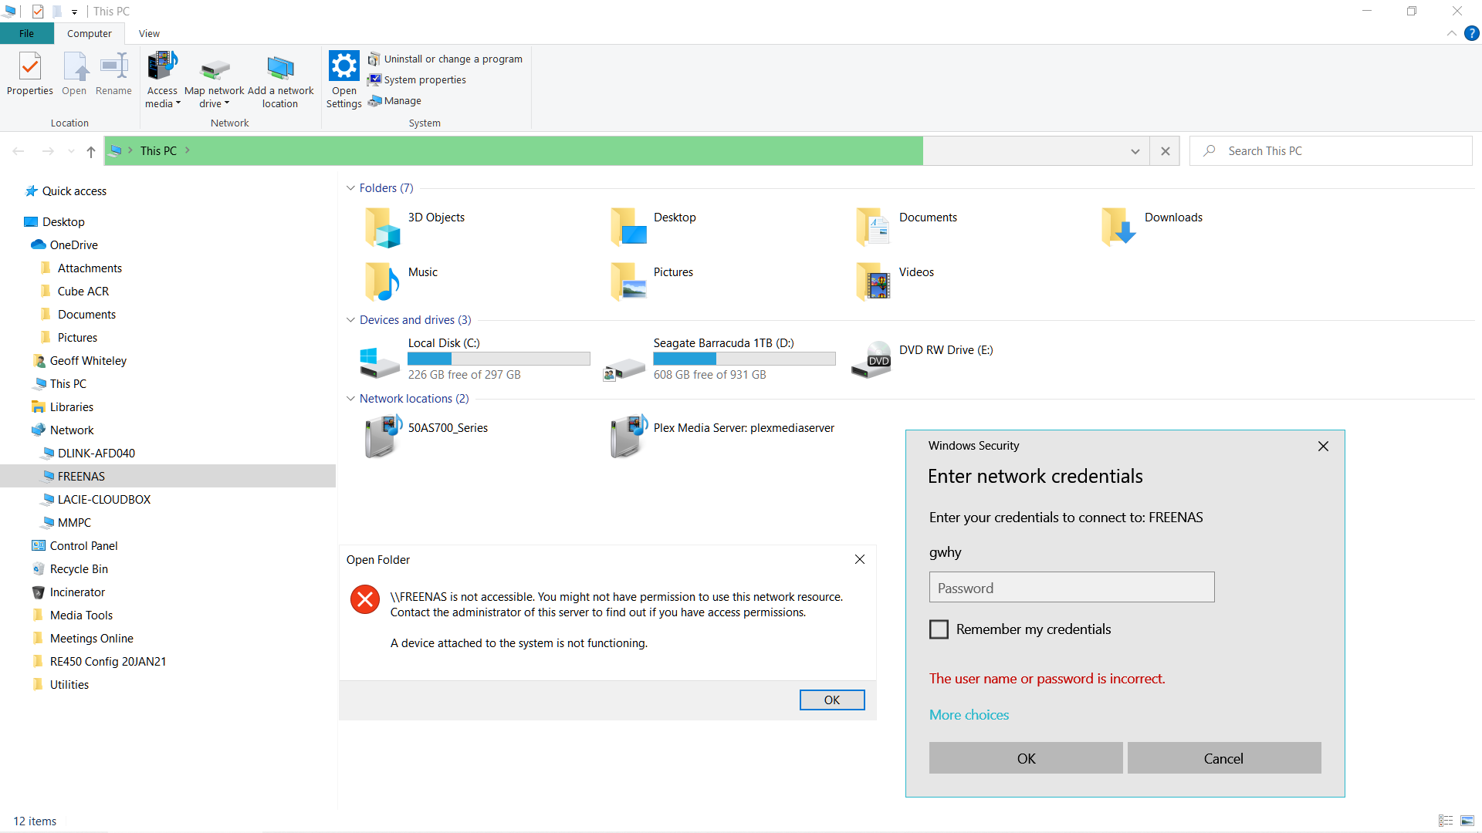Open the Downloads folder
Screen dimensions: 1482x833
[1153, 227]
